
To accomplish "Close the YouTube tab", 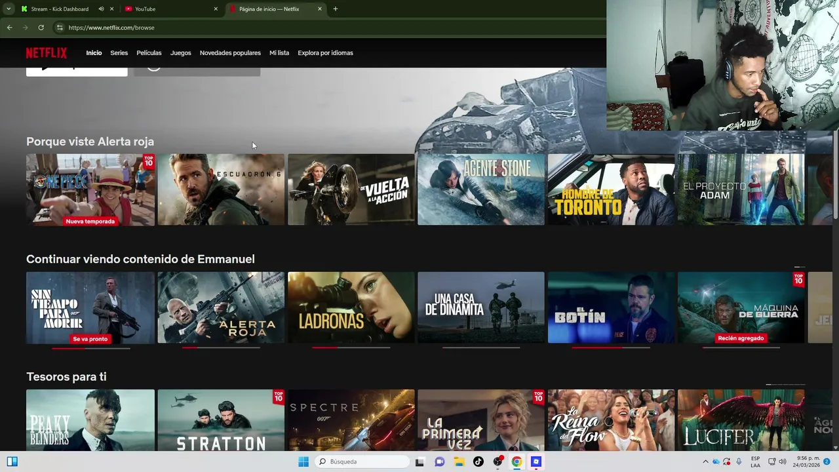I will coord(216,9).
